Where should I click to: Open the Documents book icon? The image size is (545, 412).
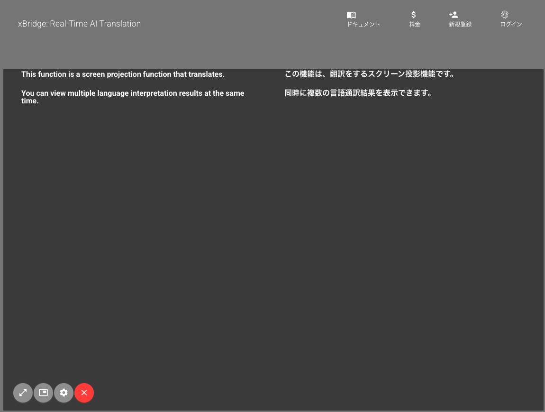pyautogui.click(x=351, y=15)
